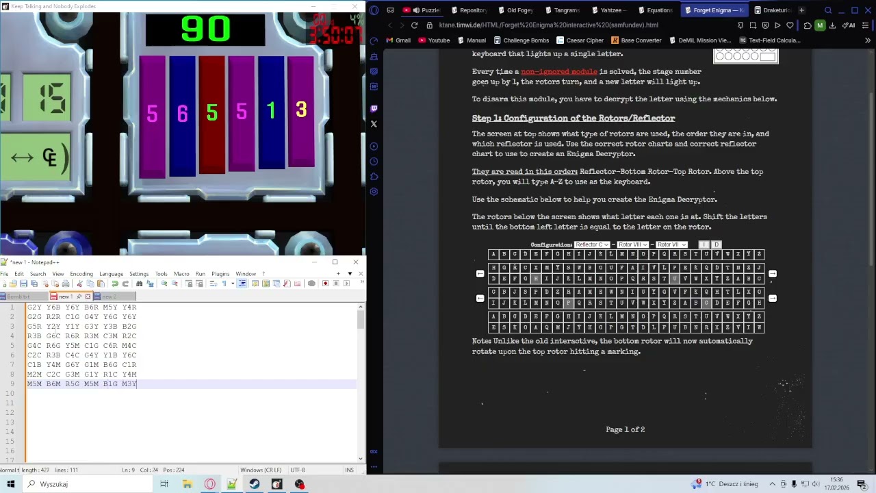
Task: Click the D button beside the configuration dropdowns
Action: (716, 244)
